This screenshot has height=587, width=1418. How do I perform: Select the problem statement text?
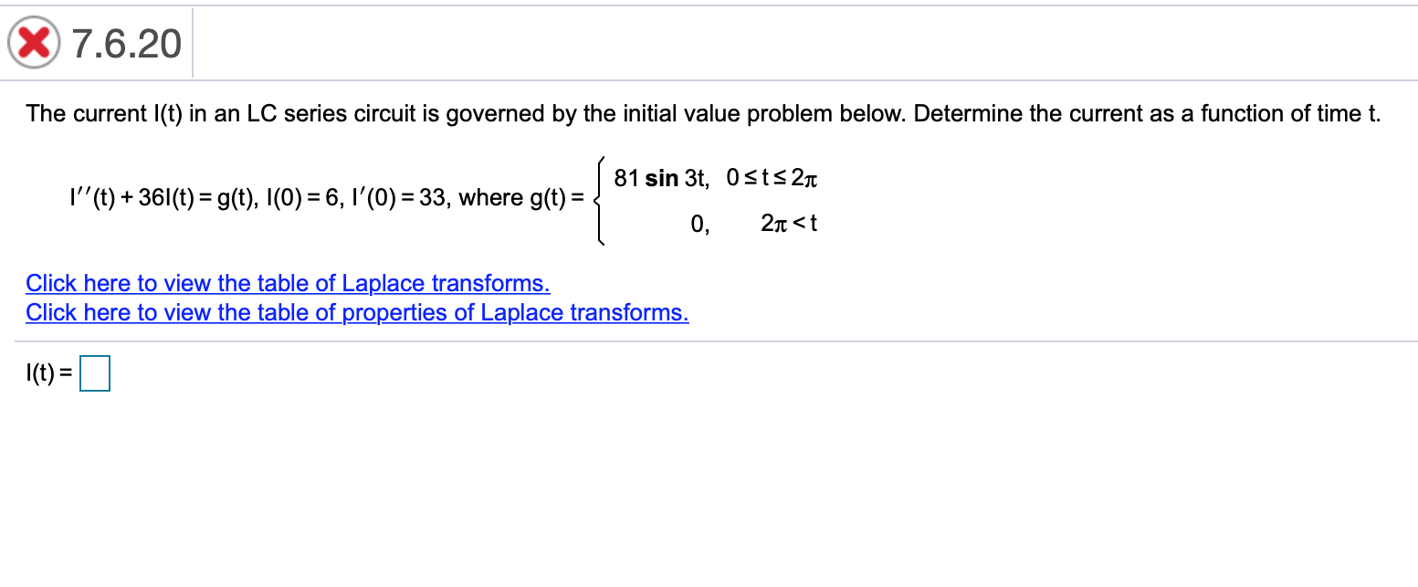tap(703, 113)
